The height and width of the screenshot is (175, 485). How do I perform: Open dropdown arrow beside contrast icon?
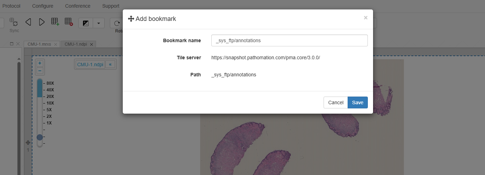coord(99,23)
